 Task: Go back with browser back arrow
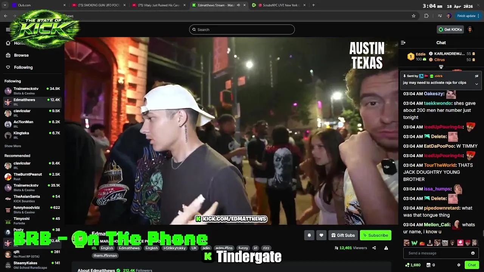(5, 16)
